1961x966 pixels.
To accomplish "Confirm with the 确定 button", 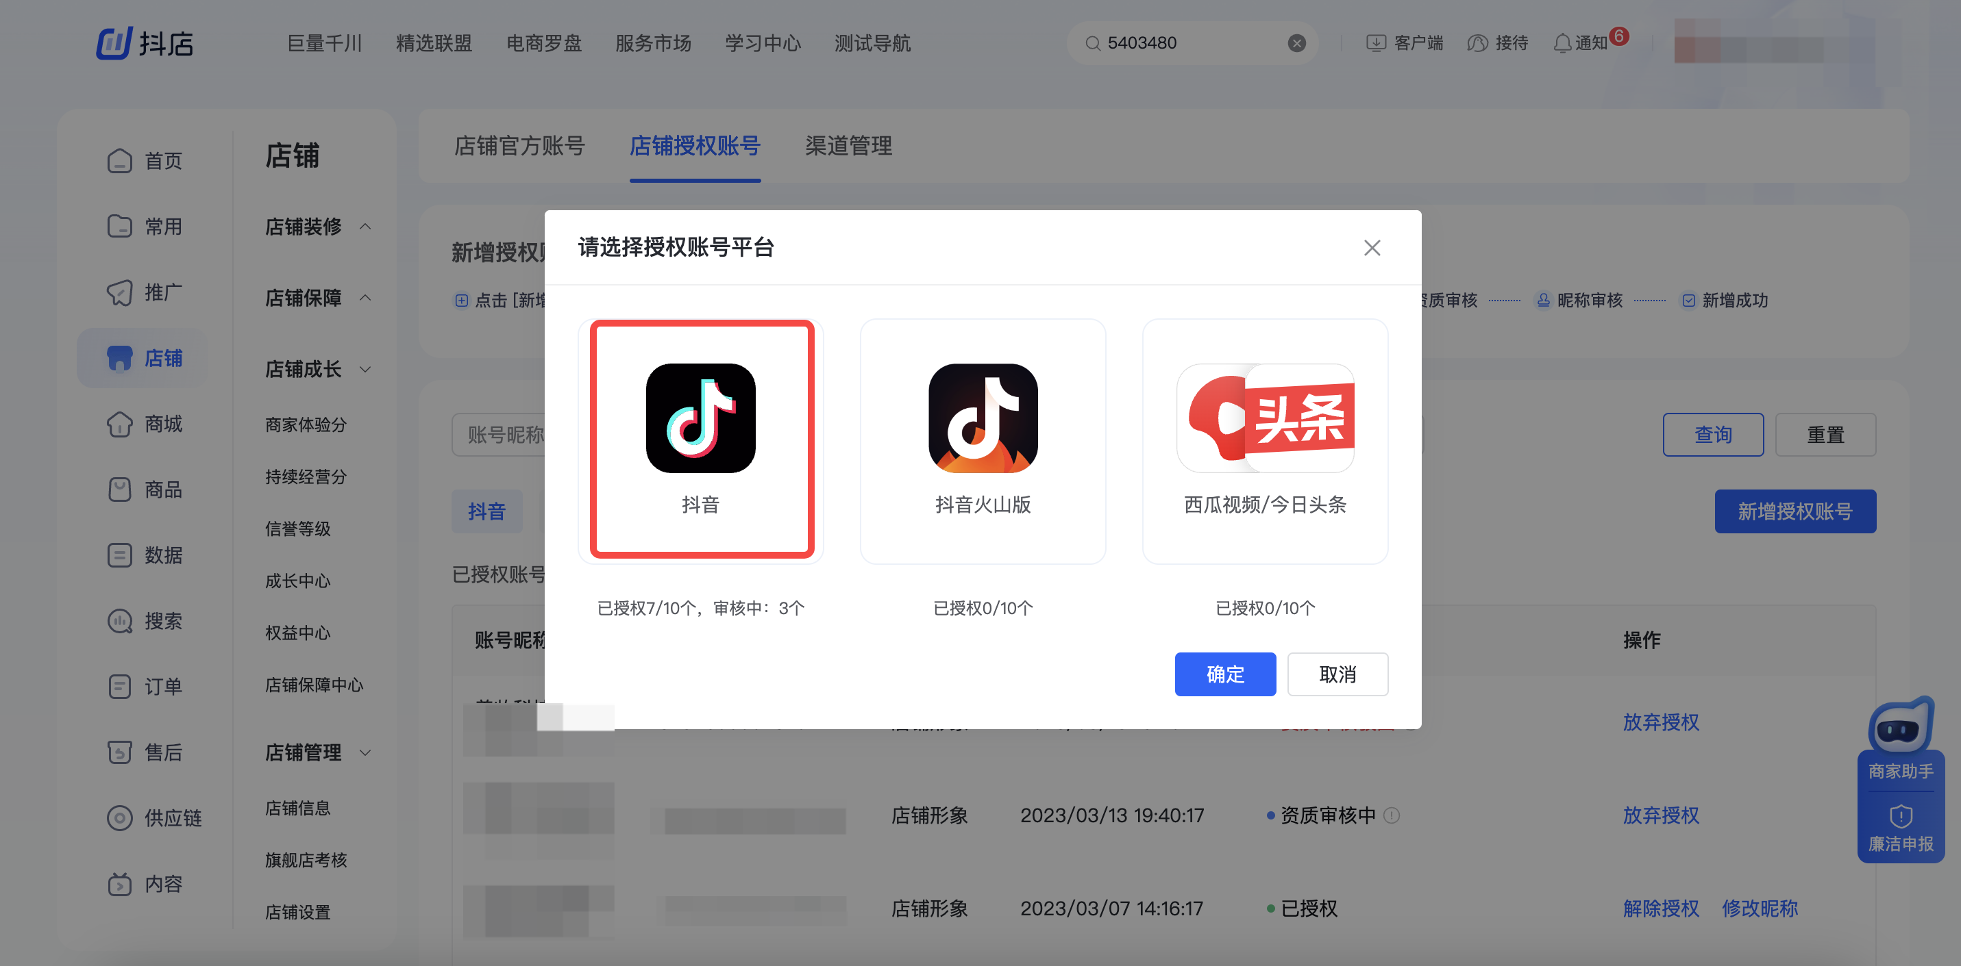I will pos(1224,674).
